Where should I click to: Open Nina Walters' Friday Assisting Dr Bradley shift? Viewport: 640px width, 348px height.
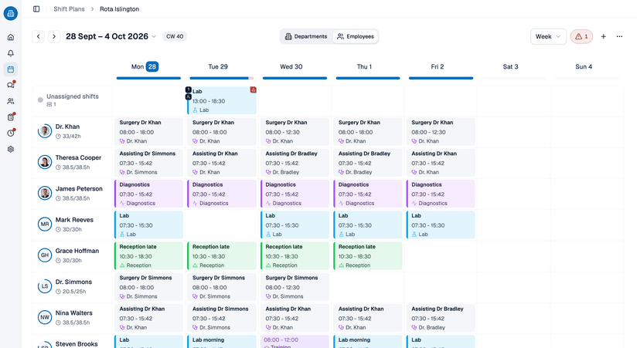(x=441, y=318)
